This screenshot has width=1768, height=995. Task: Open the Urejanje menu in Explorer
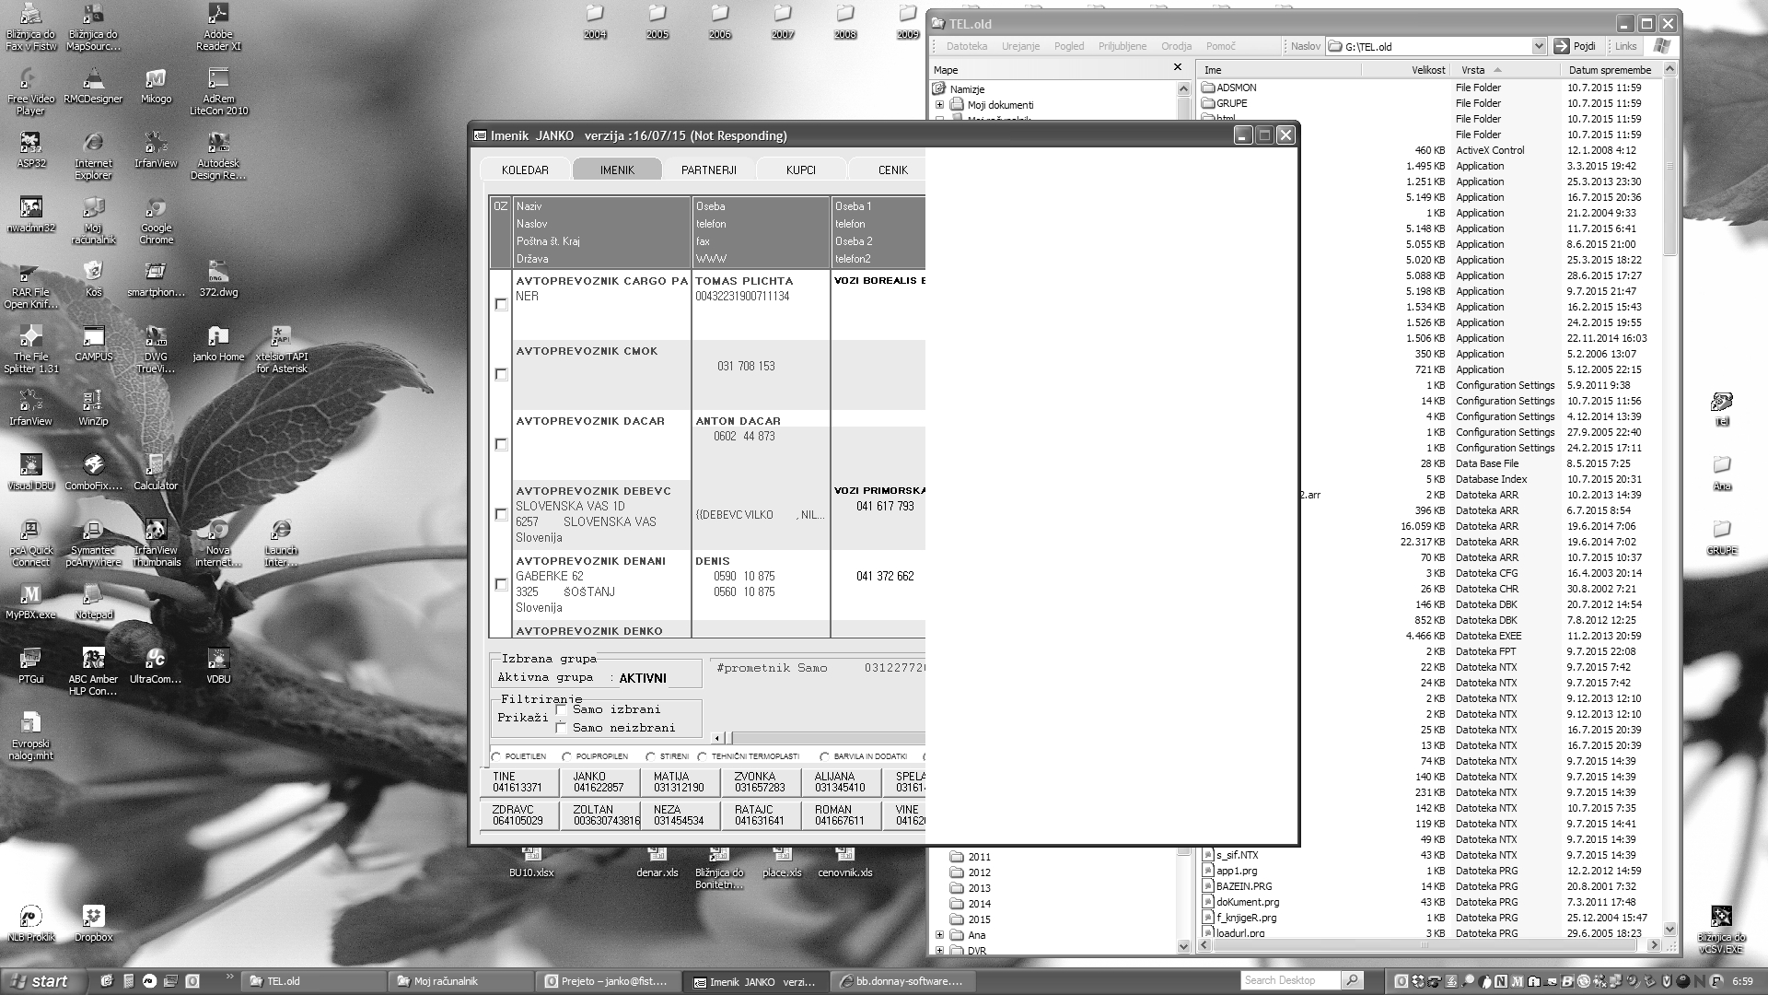pos(1020,46)
